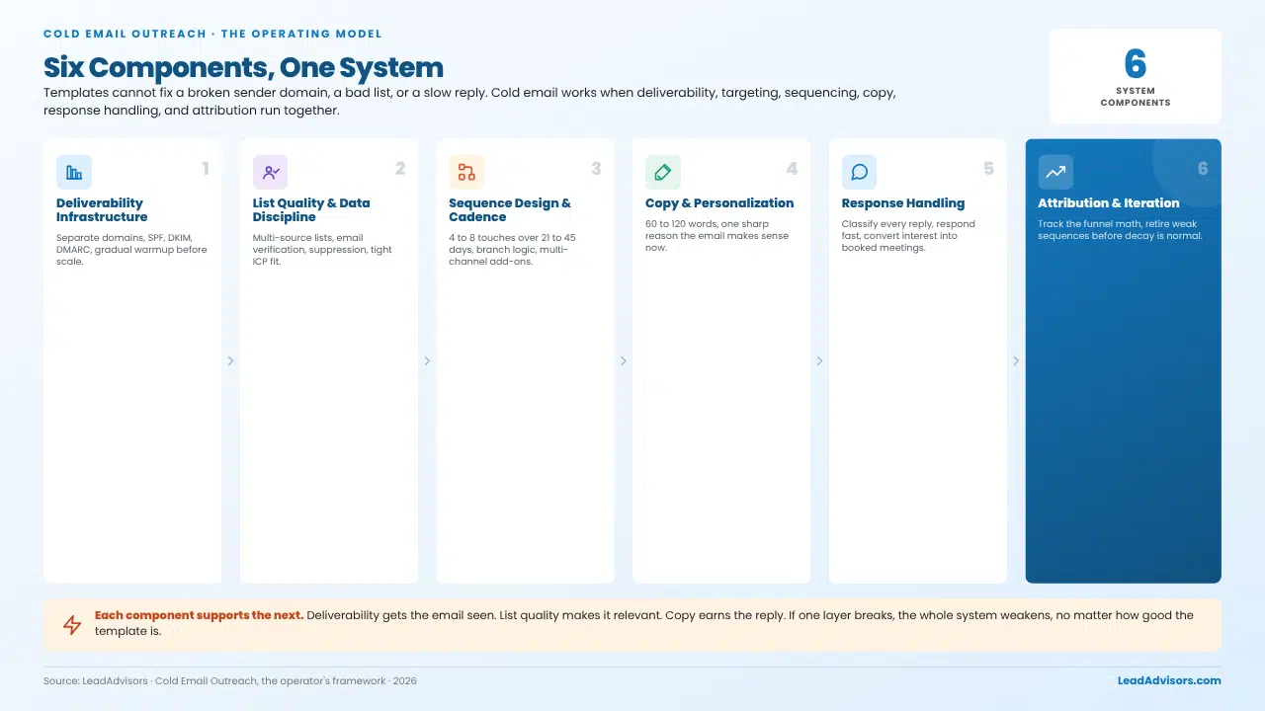Select the Response Handling heading
1265x711 pixels.
tap(903, 203)
